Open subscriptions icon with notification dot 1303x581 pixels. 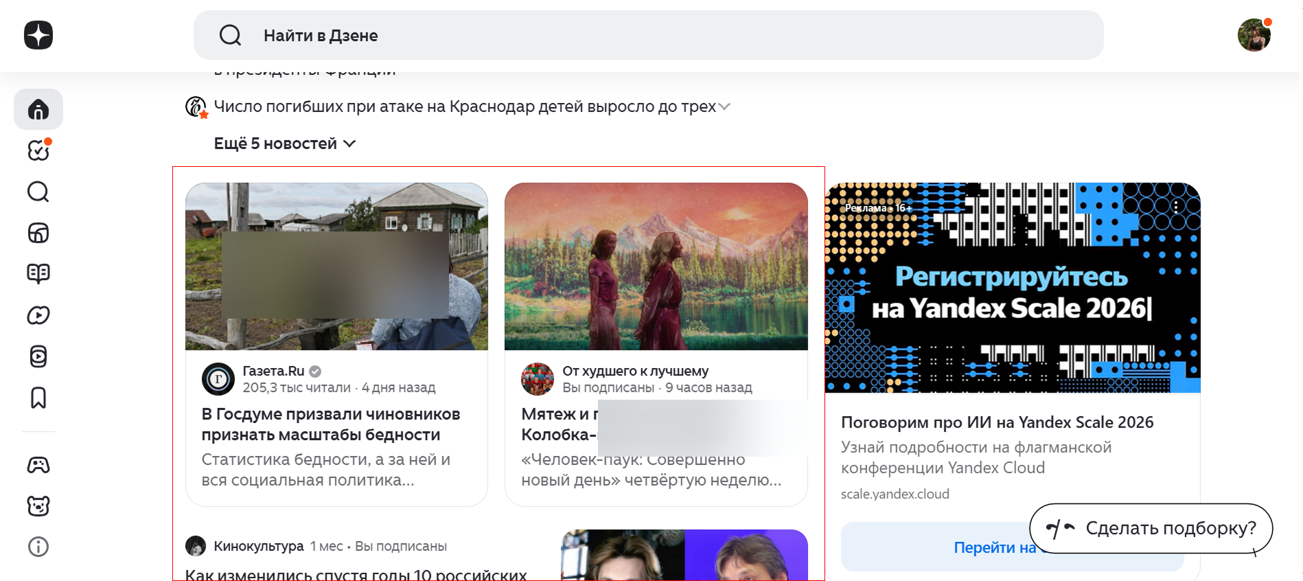point(38,150)
